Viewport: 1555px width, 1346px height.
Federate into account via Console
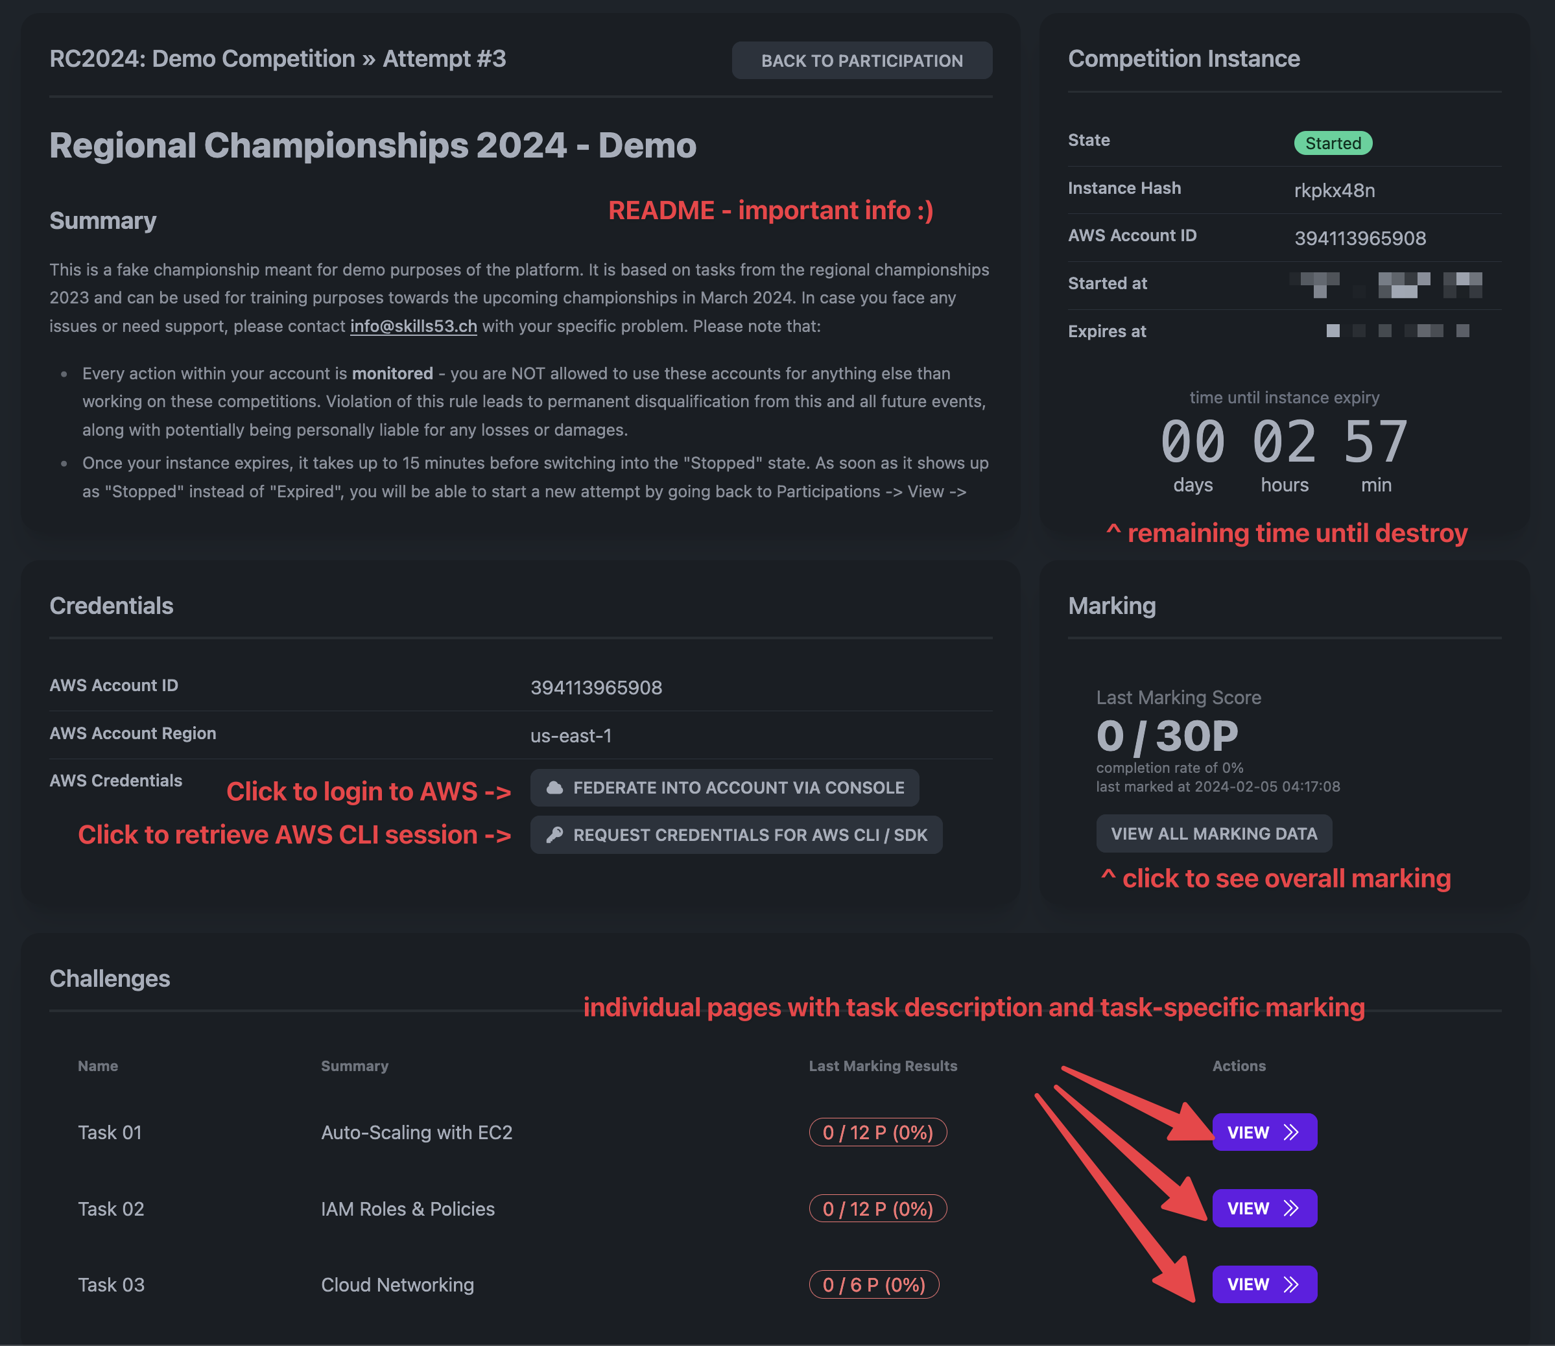(x=722, y=787)
